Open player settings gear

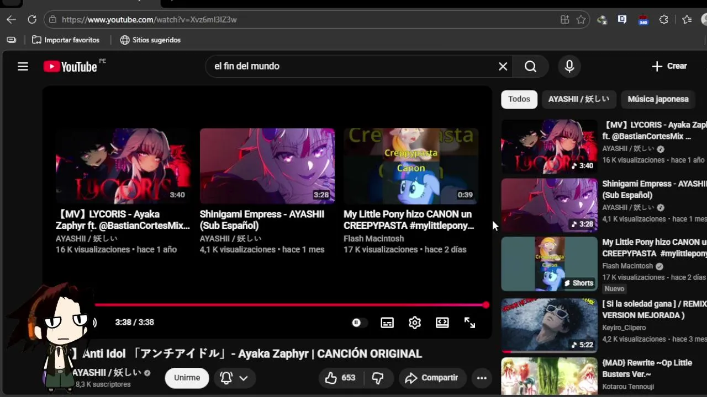click(415, 323)
